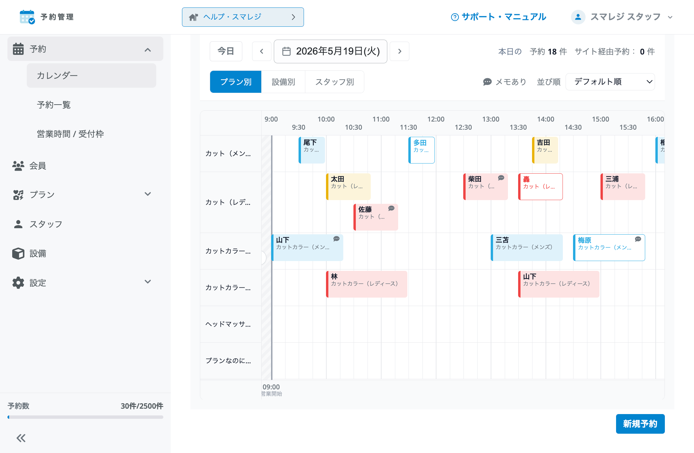Open the サポート・マニュアル link
694x453 pixels.
pos(498,17)
